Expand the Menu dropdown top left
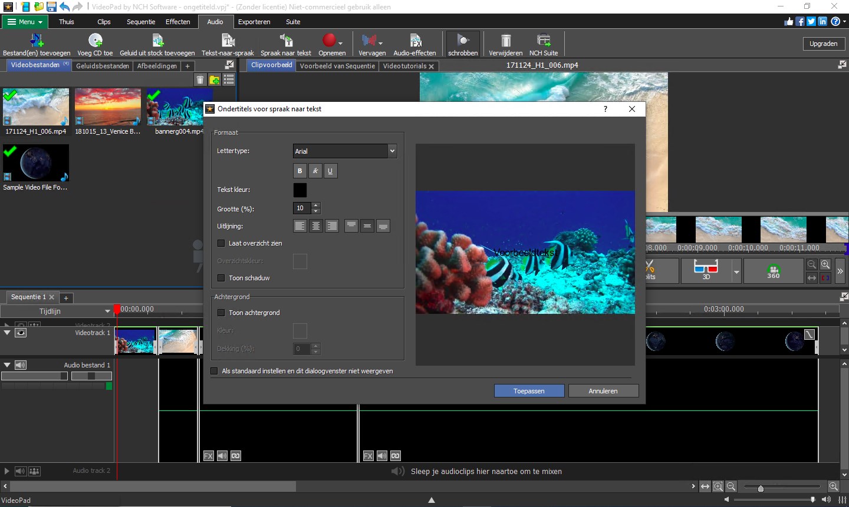 coord(25,21)
